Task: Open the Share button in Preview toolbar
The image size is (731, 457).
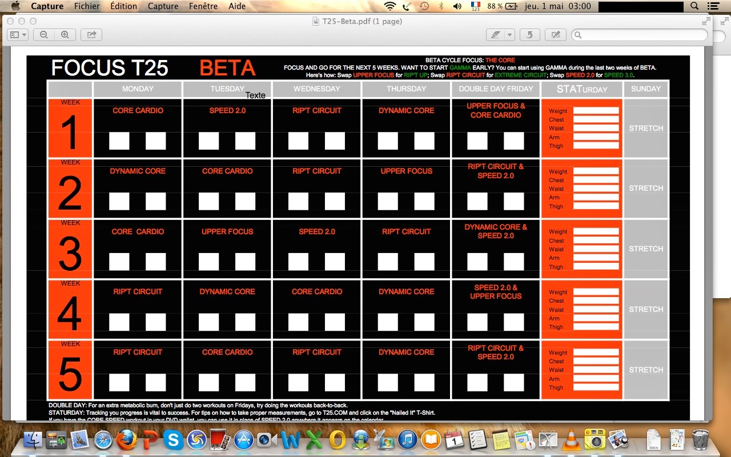Action: point(91,35)
